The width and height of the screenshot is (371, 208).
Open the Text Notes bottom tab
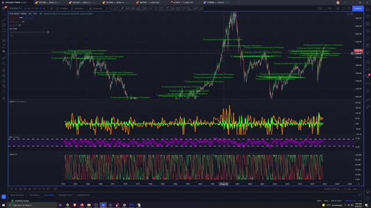tap(35, 195)
